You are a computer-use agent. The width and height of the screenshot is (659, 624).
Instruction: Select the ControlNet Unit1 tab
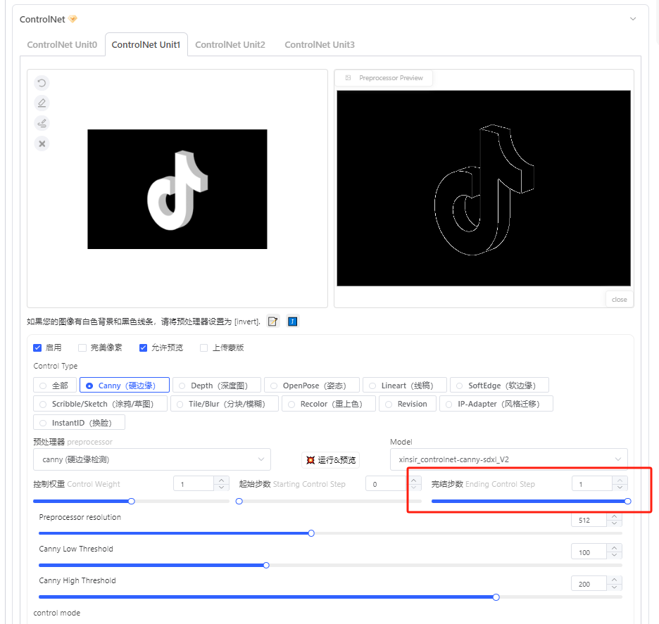(146, 44)
